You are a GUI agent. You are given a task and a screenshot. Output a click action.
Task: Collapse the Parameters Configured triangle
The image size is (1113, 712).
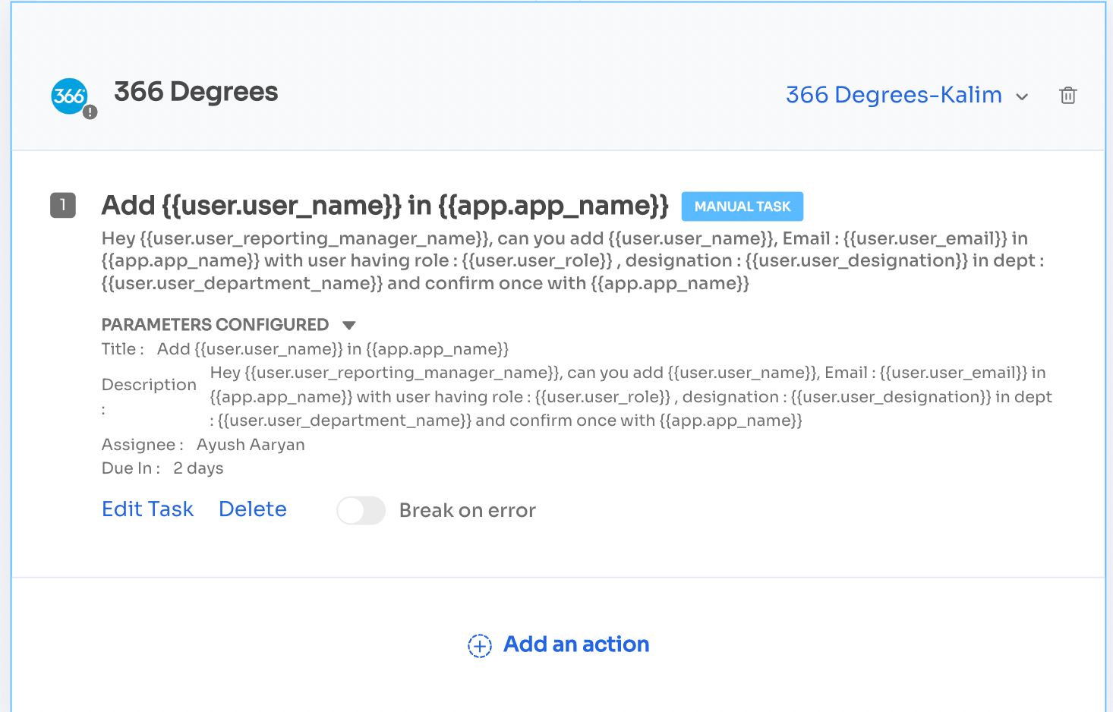click(349, 325)
